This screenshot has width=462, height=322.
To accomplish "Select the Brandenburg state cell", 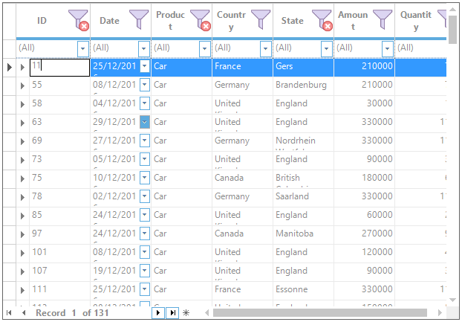I will click(304, 86).
